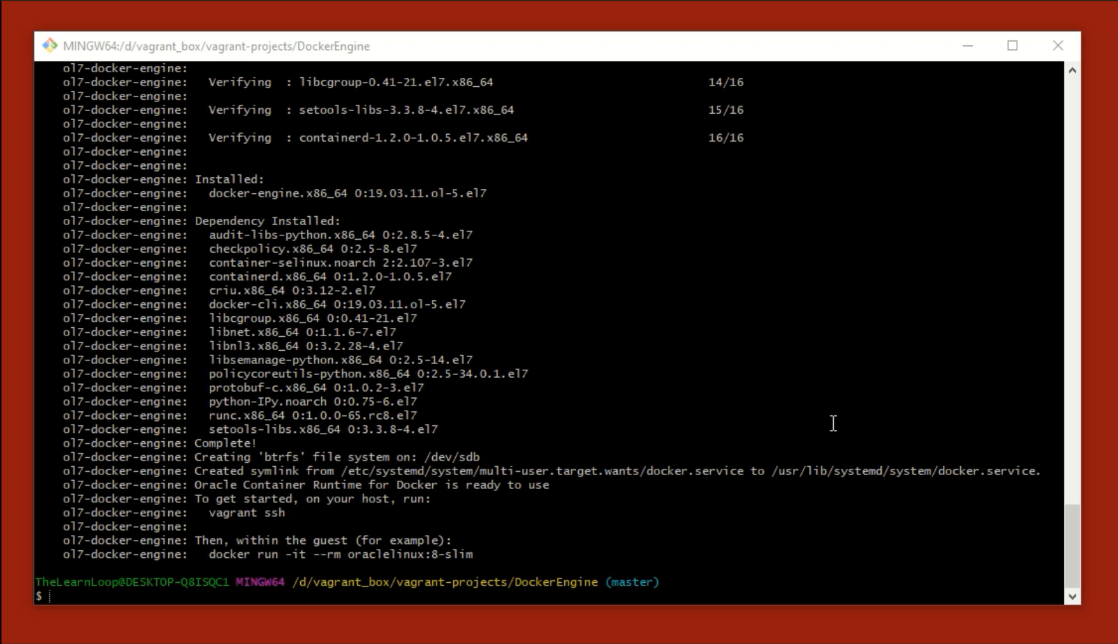Click 'libcgroup-0.41-21.el7.x86_64' verifying line

click(x=396, y=82)
